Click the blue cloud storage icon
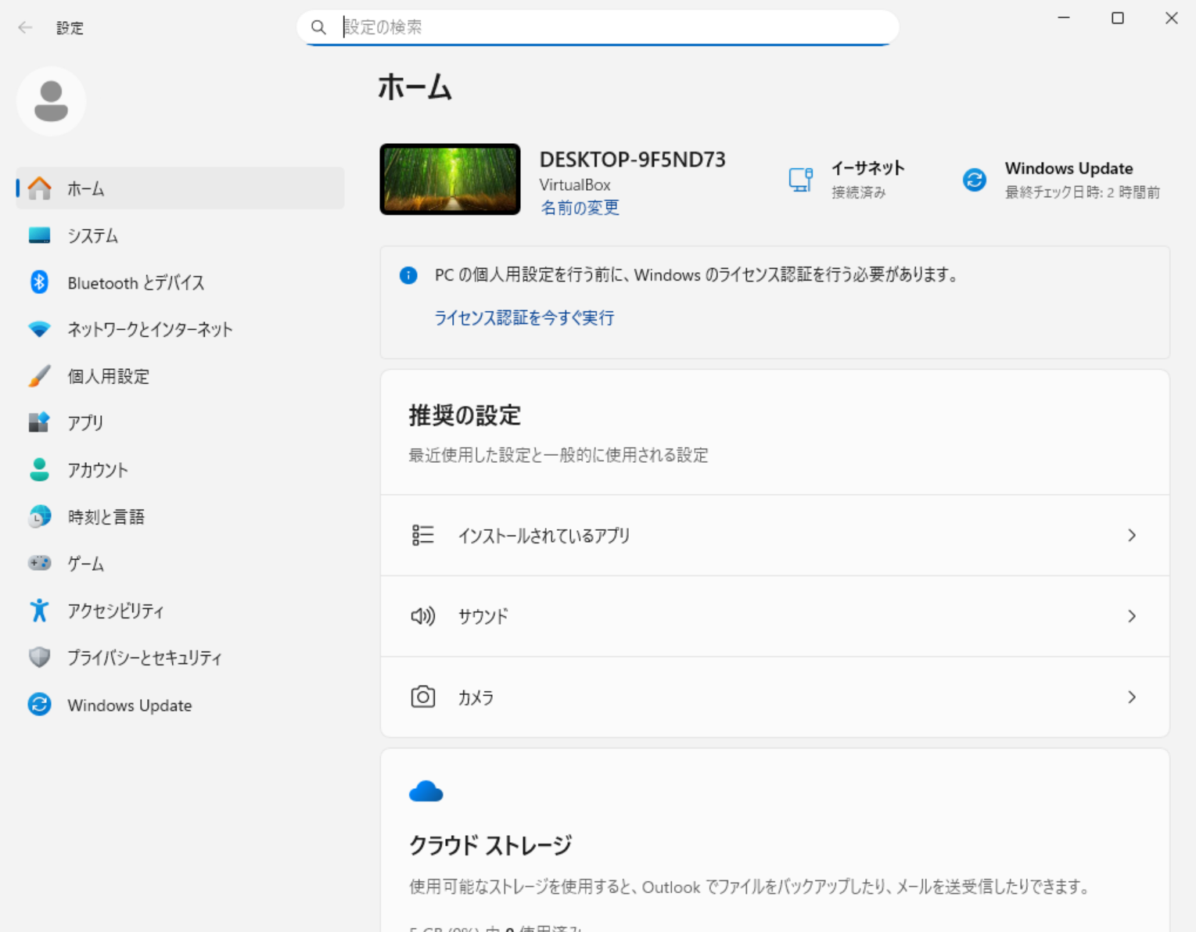Screen dimensions: 1196x932 [426, 792]
